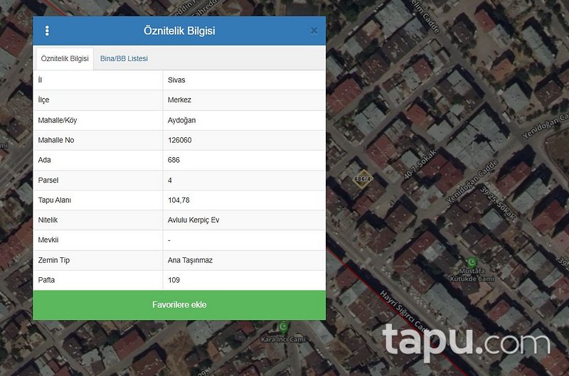The image size is (569, 376).
Task: Open the three-dot options menu
Action: point(47,31)
